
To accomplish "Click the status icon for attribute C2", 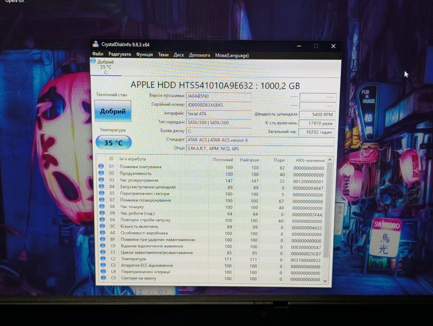I will pos(103,259).
